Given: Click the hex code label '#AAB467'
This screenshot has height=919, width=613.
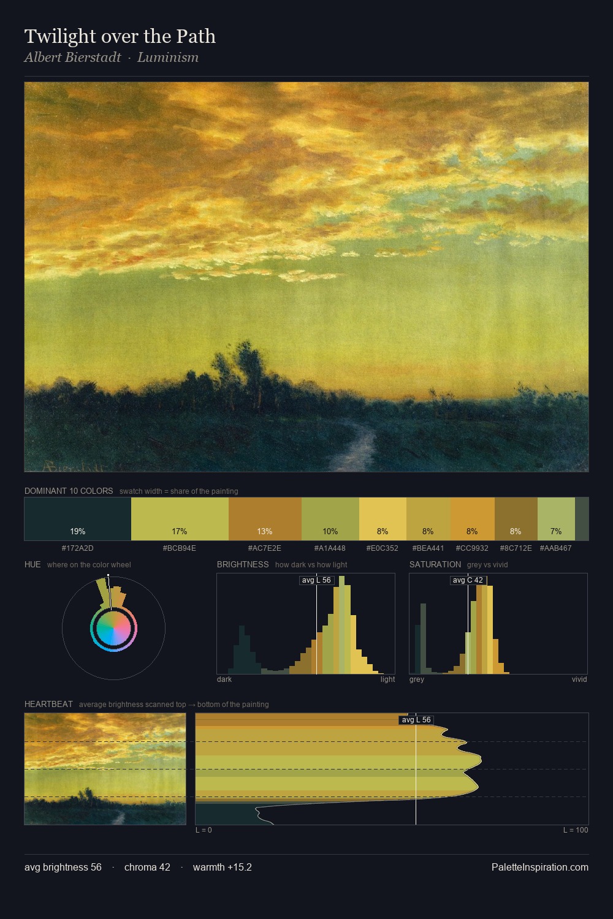Looking at the screenshot, I should coord(555,548).
